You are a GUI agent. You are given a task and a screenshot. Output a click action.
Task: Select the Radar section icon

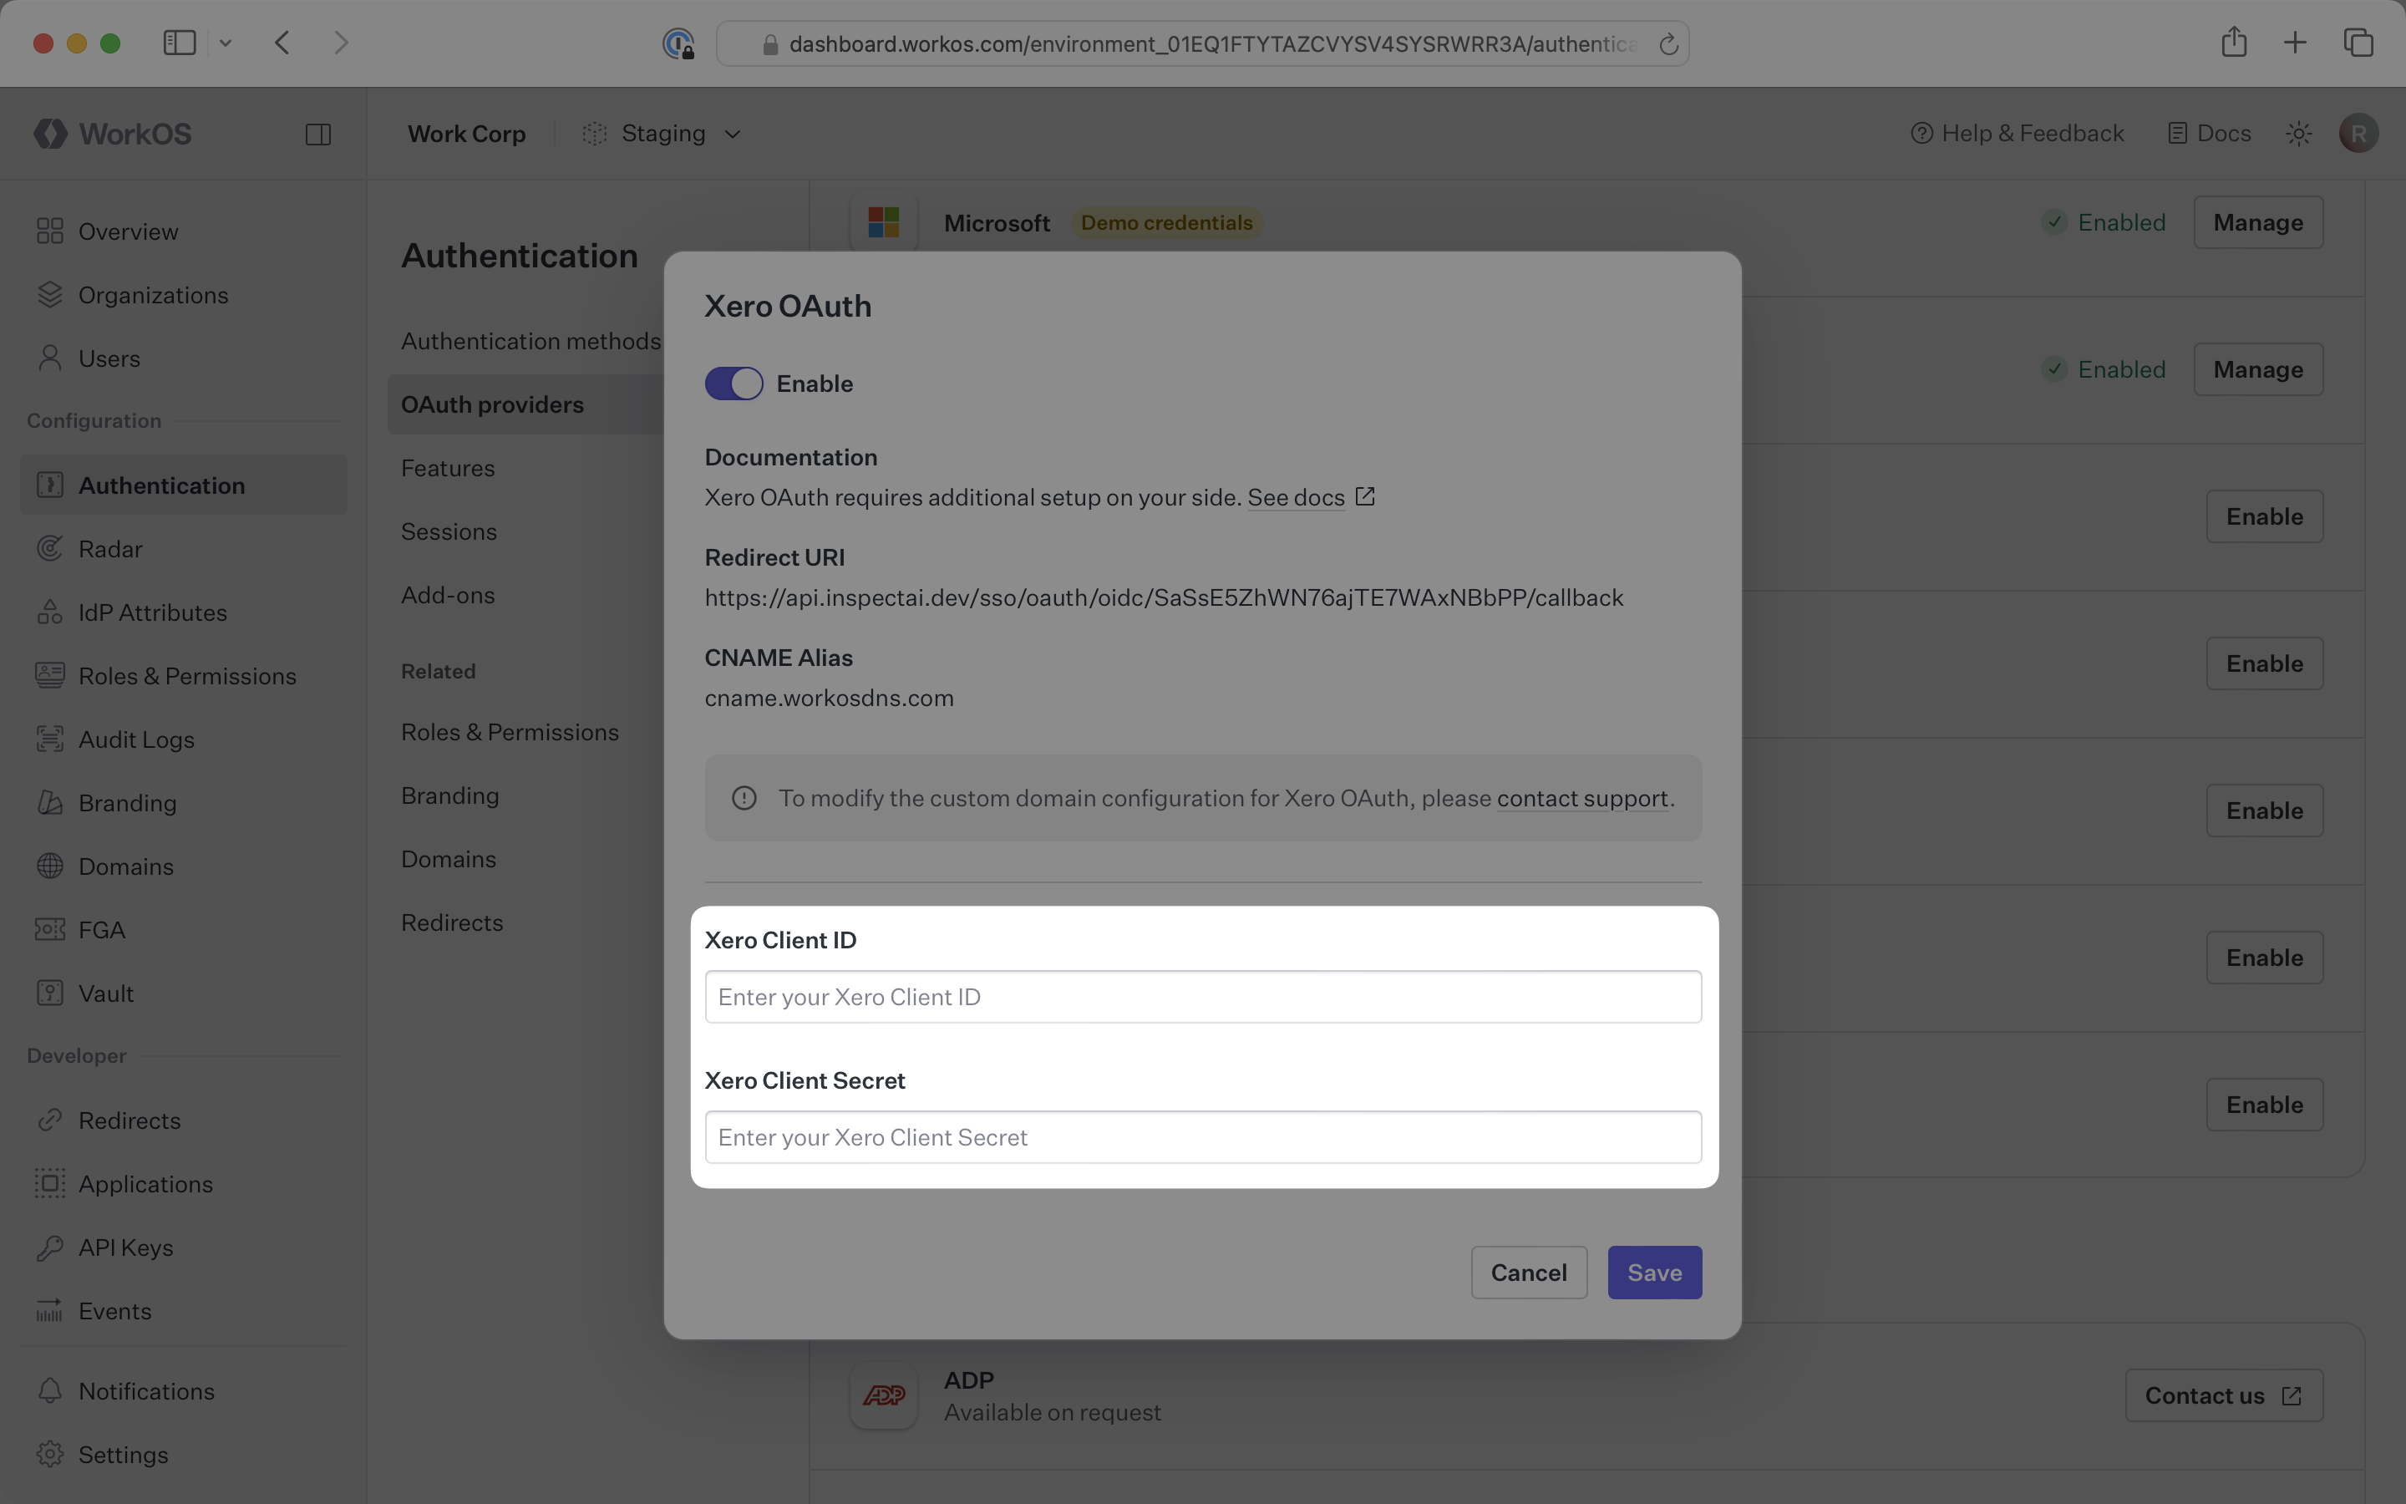pyautogui.click(x=51, y=548)
